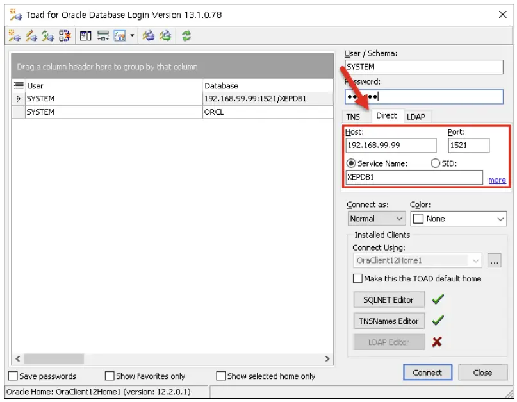Click the fit columns width toolbar icon
The width and height of the screenshot is (517, 402).
(x=103, y=36)
